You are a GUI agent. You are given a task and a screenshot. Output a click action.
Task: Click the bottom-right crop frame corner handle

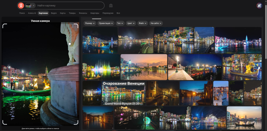(76, 122)
